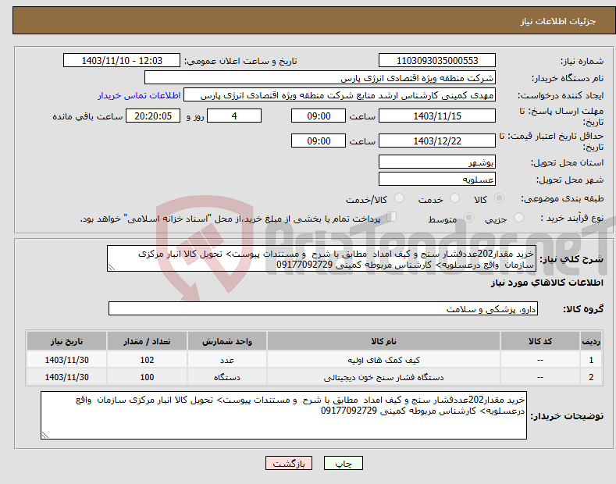Click buyer organization name field
This screenshot has width=616, height=484.
coord(320,78)
